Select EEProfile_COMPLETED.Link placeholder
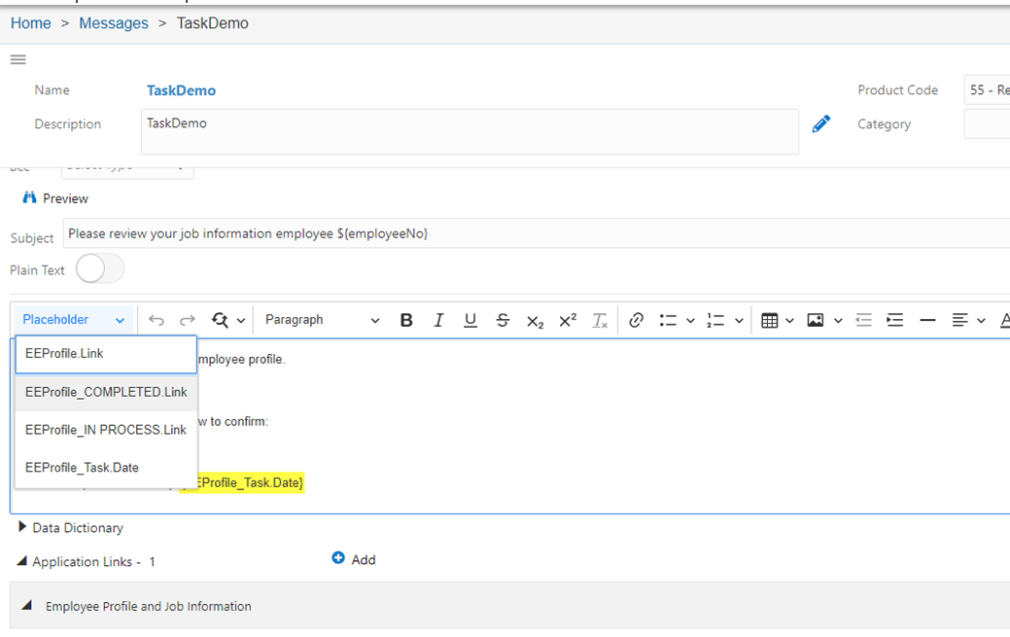The width and height of the screenshot is (1010, 637). click(x=106, y=392)
